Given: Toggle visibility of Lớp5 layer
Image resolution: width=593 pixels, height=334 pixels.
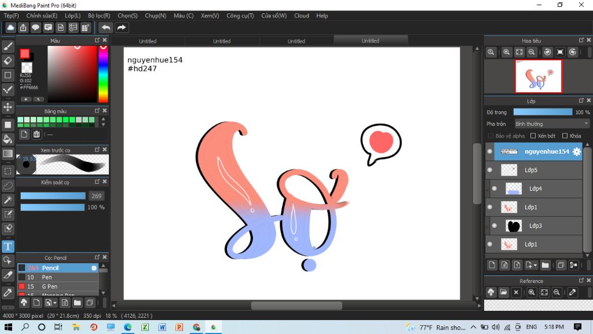Looking at the screenshot, I should (x=490, y=170).
